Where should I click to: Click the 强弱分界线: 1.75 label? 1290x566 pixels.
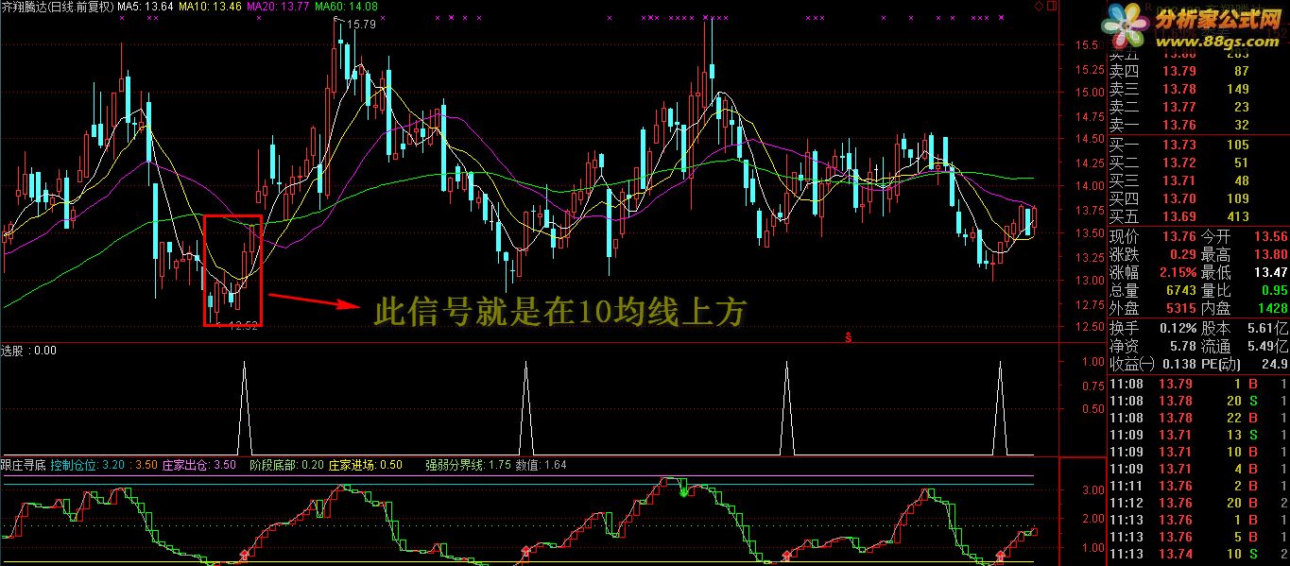tap(468, 465)
